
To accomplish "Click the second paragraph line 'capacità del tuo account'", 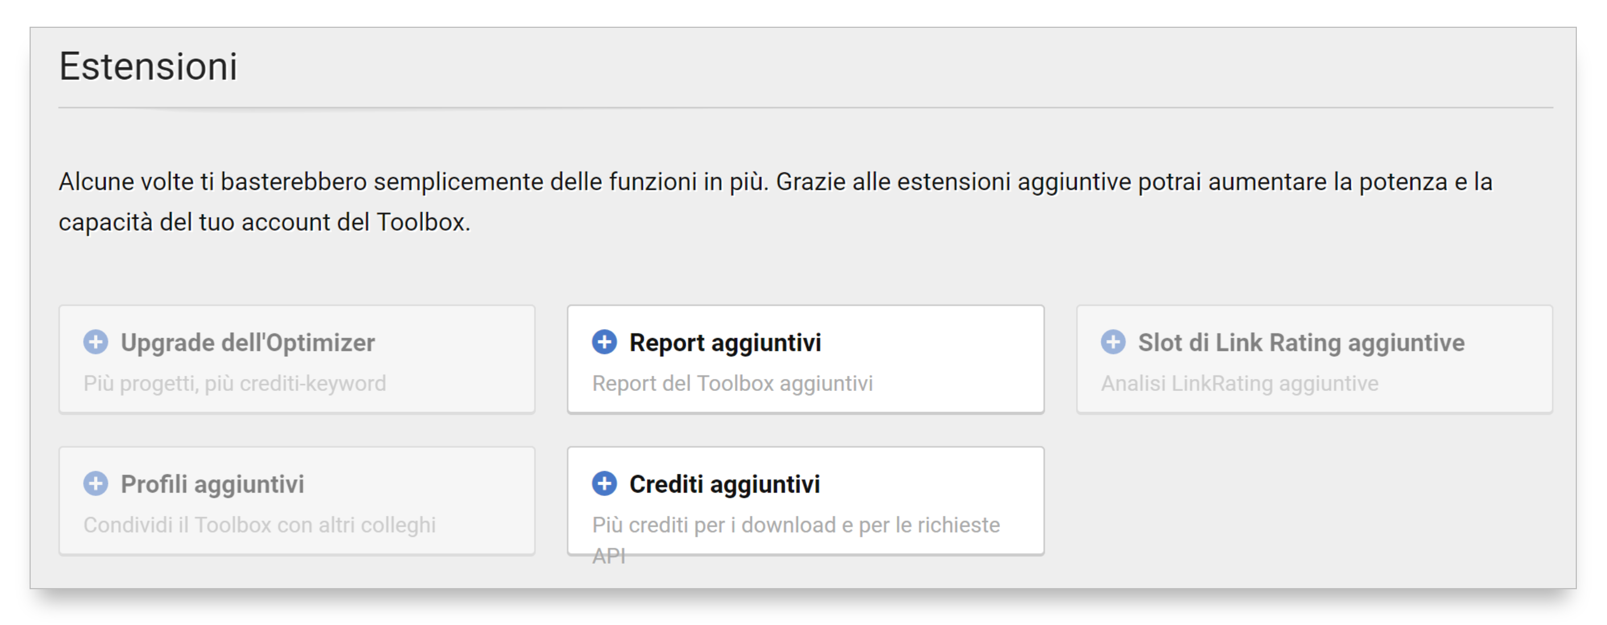I will pos(264,222).
